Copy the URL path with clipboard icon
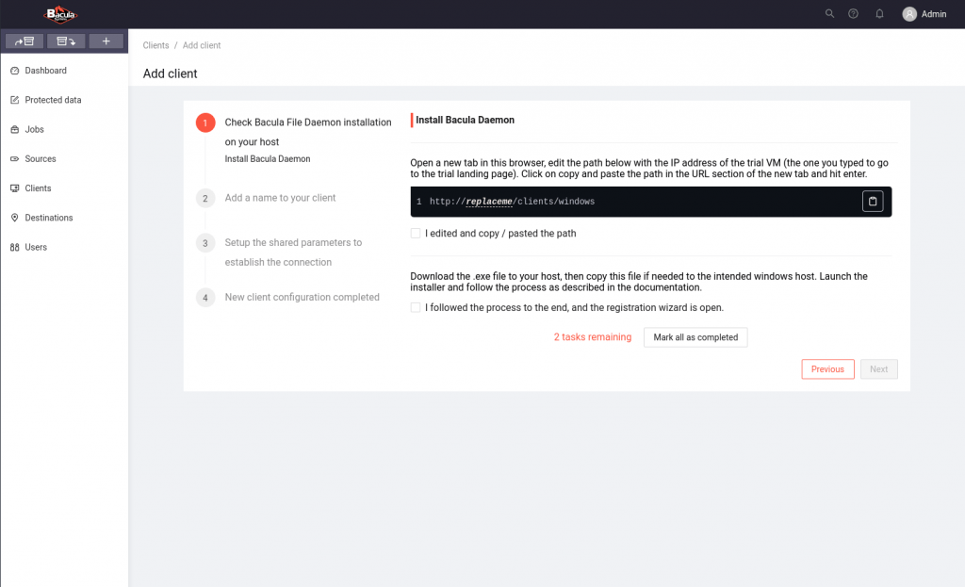 pos(872,202)
